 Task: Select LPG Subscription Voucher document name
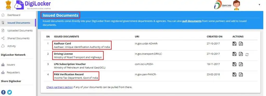pos(70,64)
